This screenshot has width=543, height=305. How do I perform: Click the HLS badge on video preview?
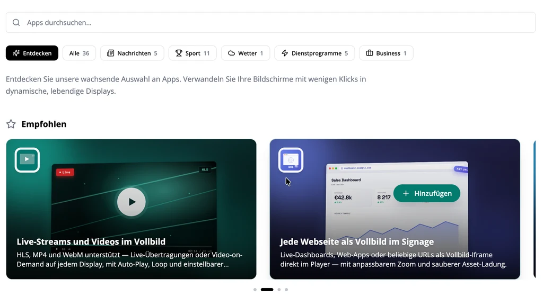point(205,169)
